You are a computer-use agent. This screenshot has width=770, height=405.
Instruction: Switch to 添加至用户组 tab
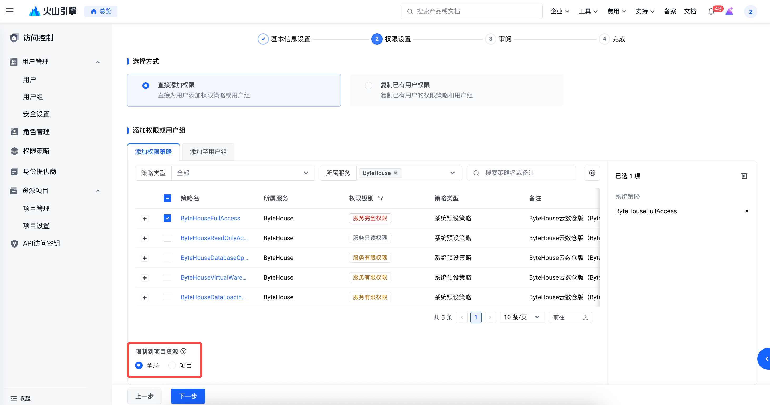pos(208,152)
